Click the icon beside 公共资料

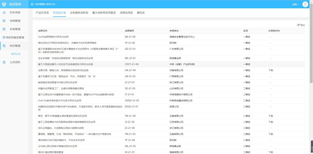point(4,62)
